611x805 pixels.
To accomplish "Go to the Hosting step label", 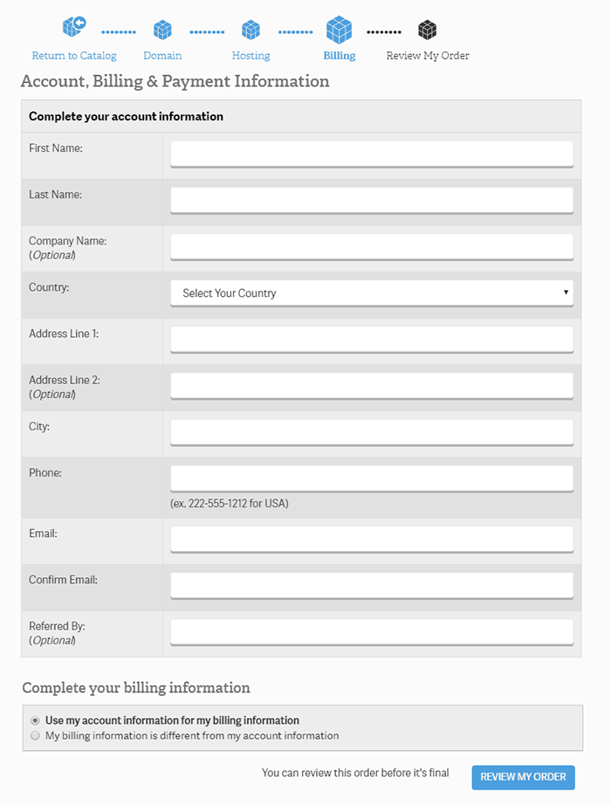I will 251,56.
